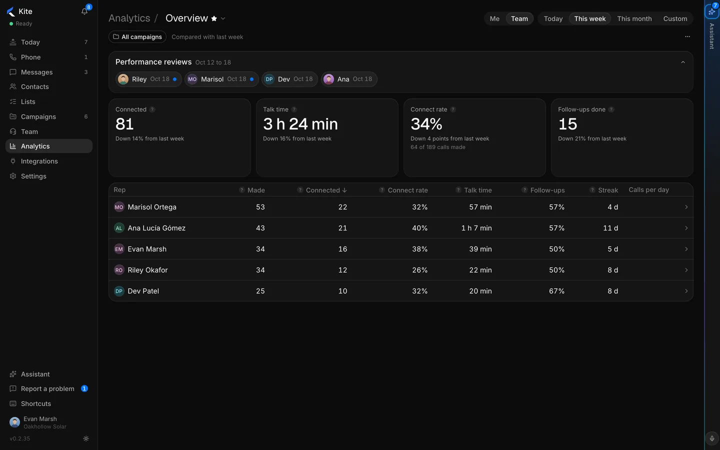
Task: Sort by the Connected column header
Action: tap(326, 190)
